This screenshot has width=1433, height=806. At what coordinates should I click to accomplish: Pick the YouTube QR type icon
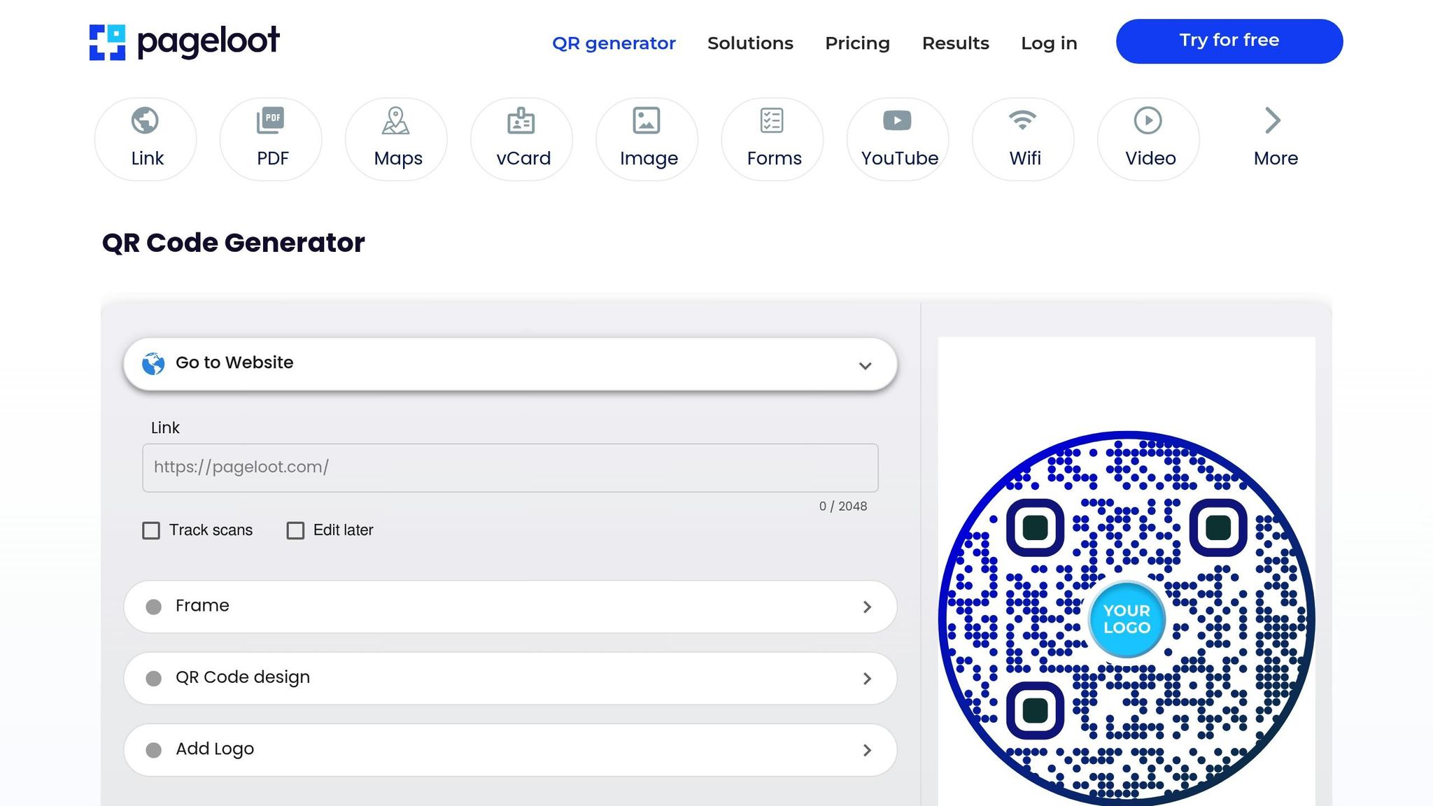coord(897,122)
